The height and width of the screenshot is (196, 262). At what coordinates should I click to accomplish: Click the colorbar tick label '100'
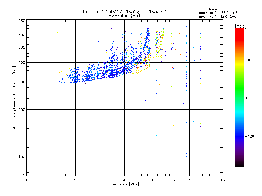(x=248, y=60)
